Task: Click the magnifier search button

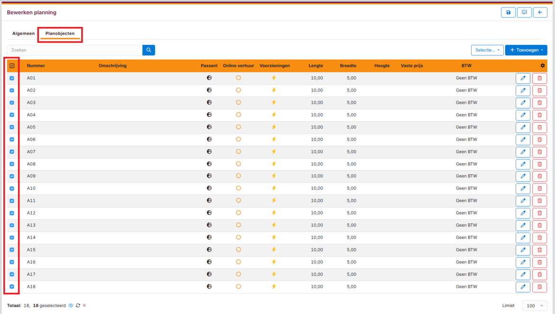Action: 148,50
